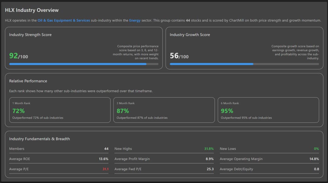Click the Average Operating Margin value 14.8%
Image resolution: width=328 pixels, height=183 pixels.
pyautogui.click(x=314, y=159)
